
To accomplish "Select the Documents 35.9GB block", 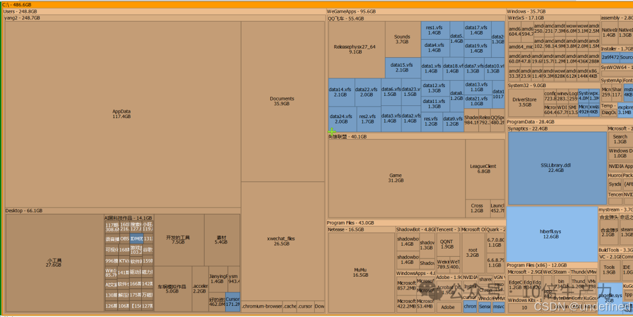I will pos(282,101).
